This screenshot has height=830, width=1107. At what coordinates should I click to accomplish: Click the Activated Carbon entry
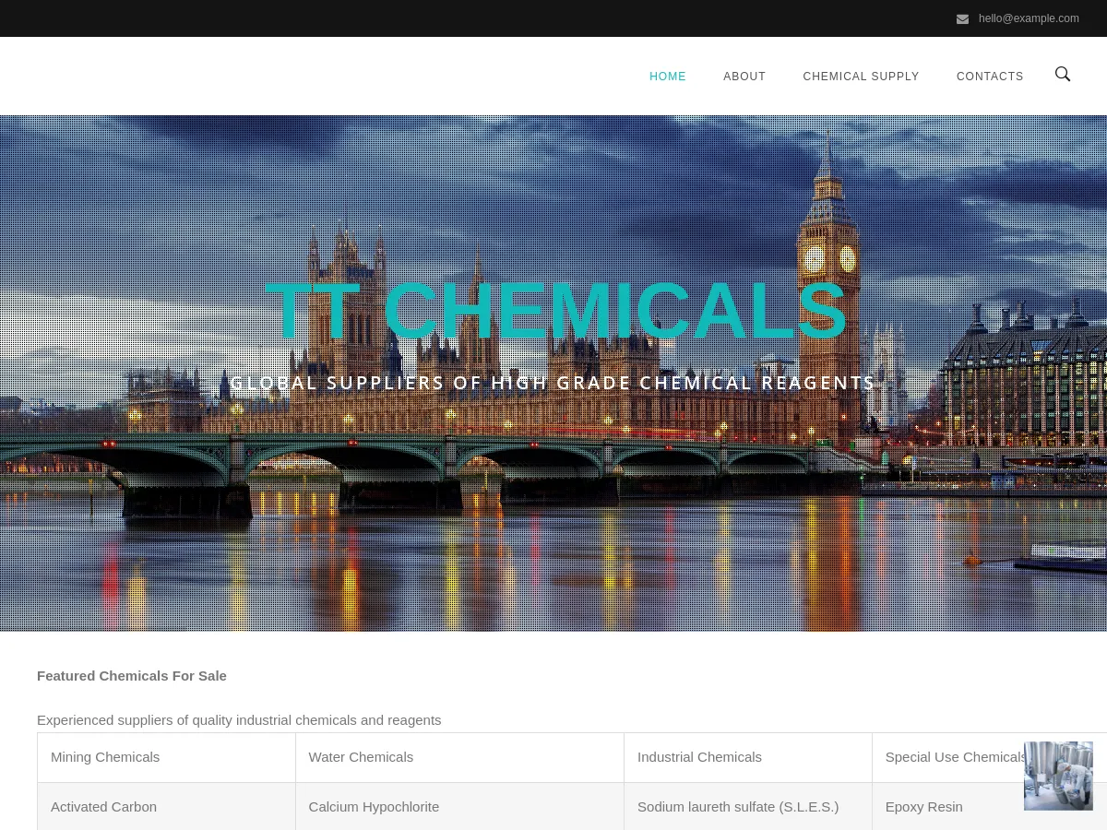pos(103,806)
